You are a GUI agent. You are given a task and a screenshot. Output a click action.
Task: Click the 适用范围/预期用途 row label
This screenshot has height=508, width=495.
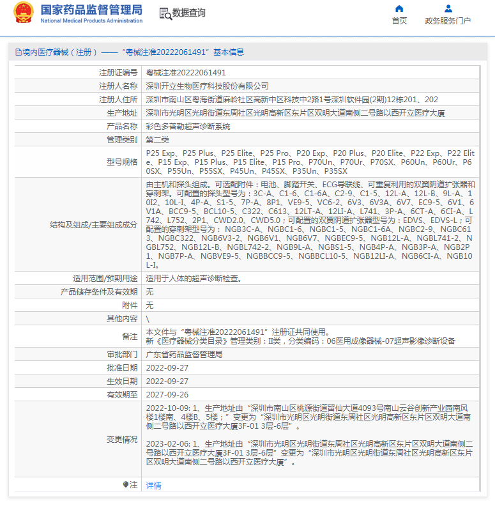coord(105,279)
